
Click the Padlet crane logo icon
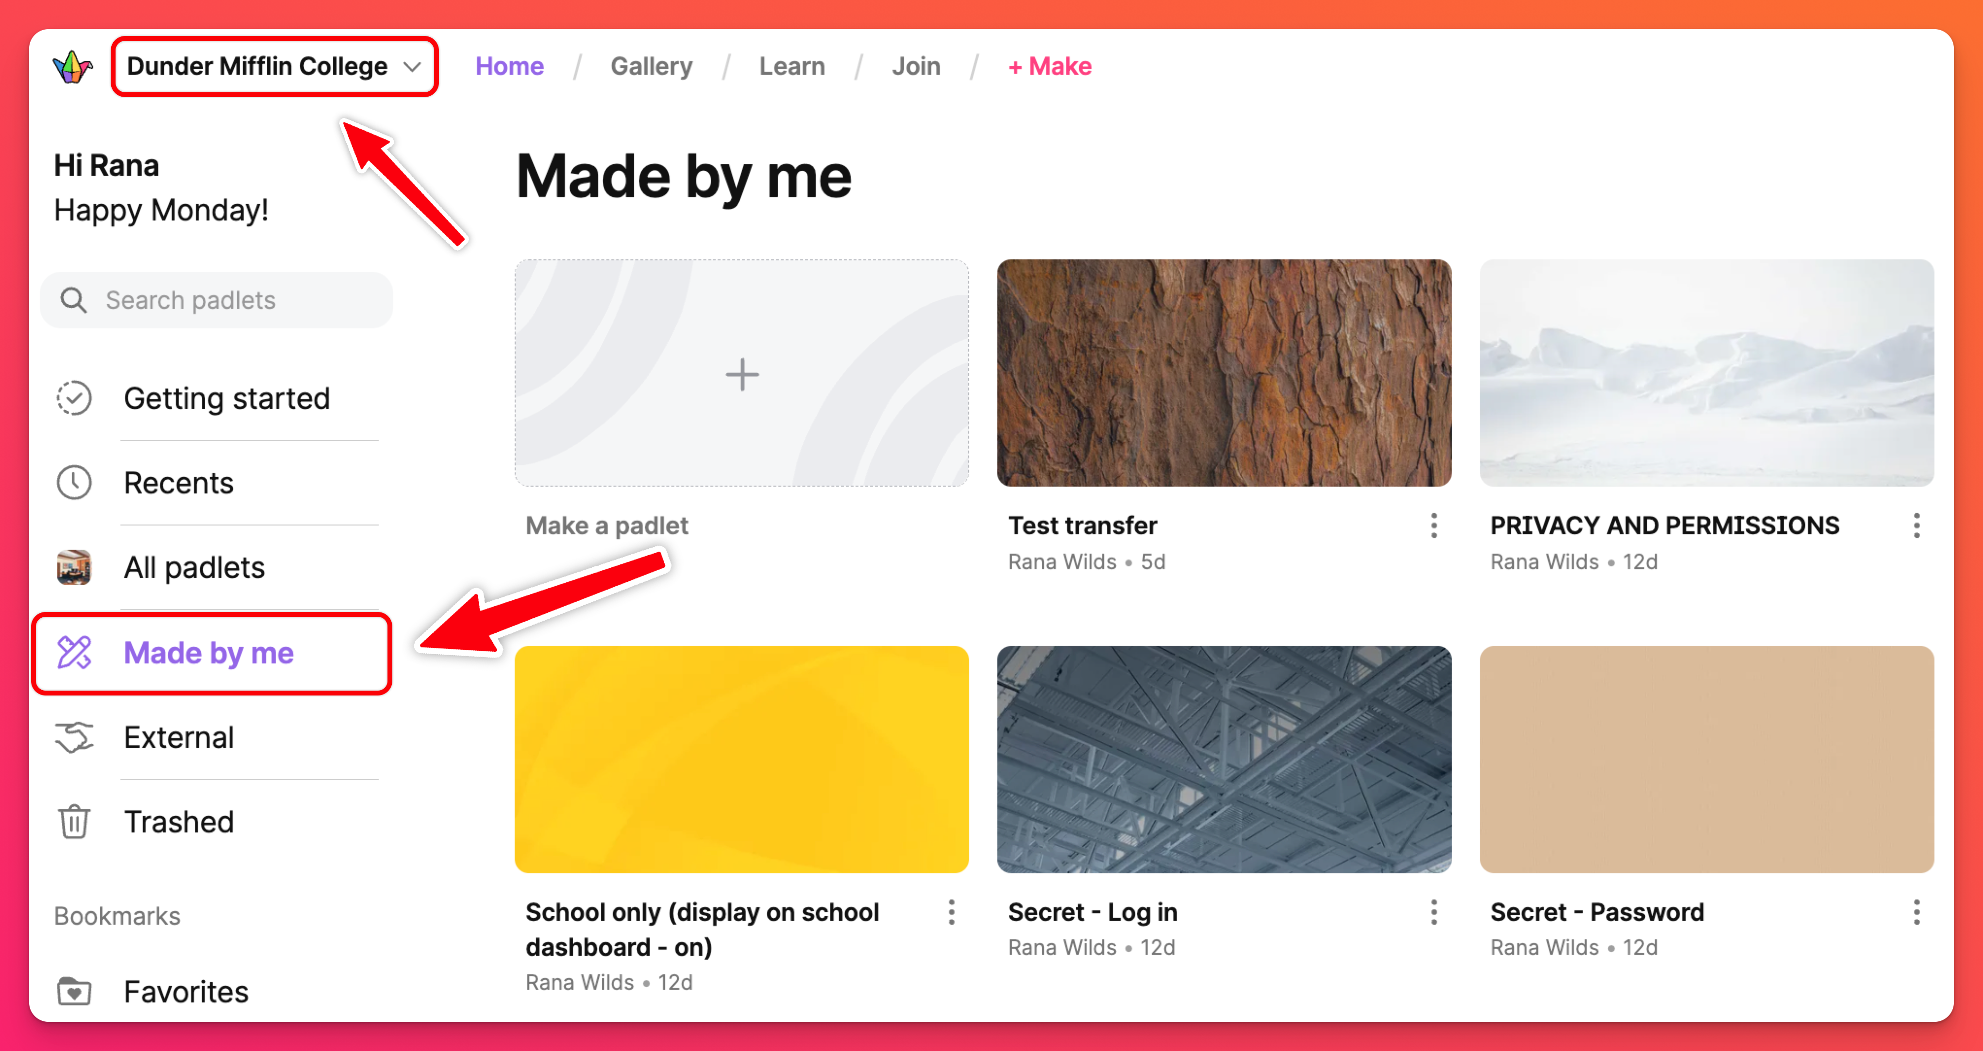73,67
